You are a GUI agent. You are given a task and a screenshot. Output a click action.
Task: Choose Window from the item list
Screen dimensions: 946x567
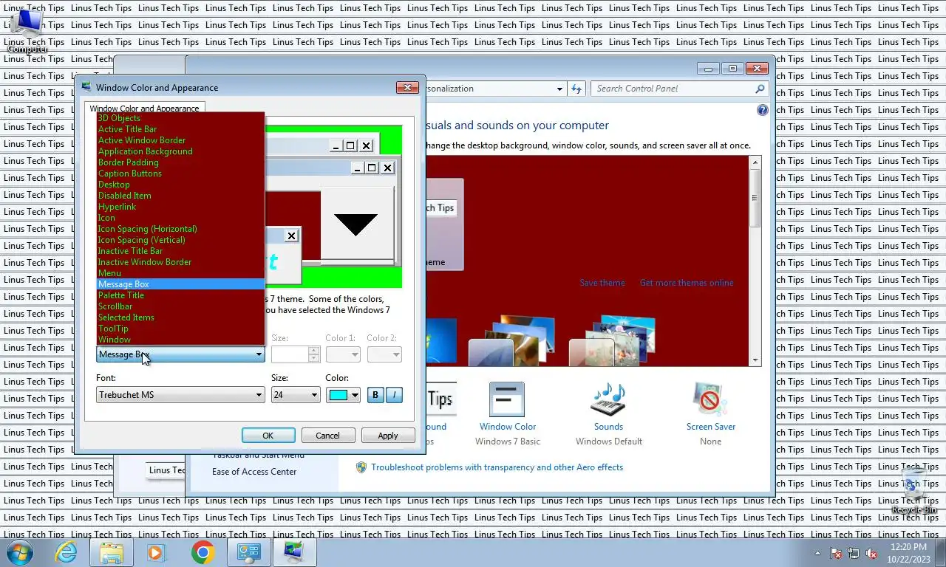tap(180, 340)
